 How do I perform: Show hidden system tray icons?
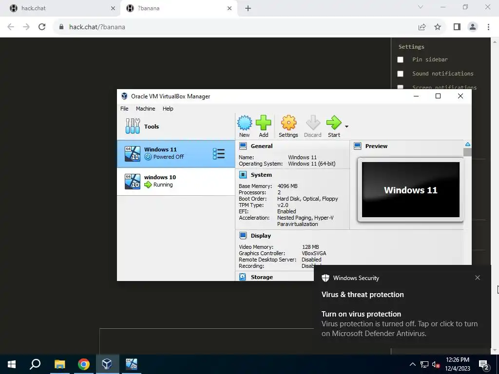[x=412, y=364]
